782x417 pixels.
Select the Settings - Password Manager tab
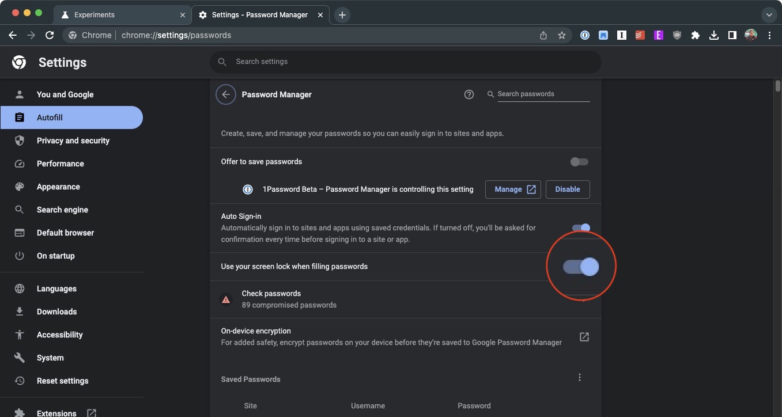260,15
